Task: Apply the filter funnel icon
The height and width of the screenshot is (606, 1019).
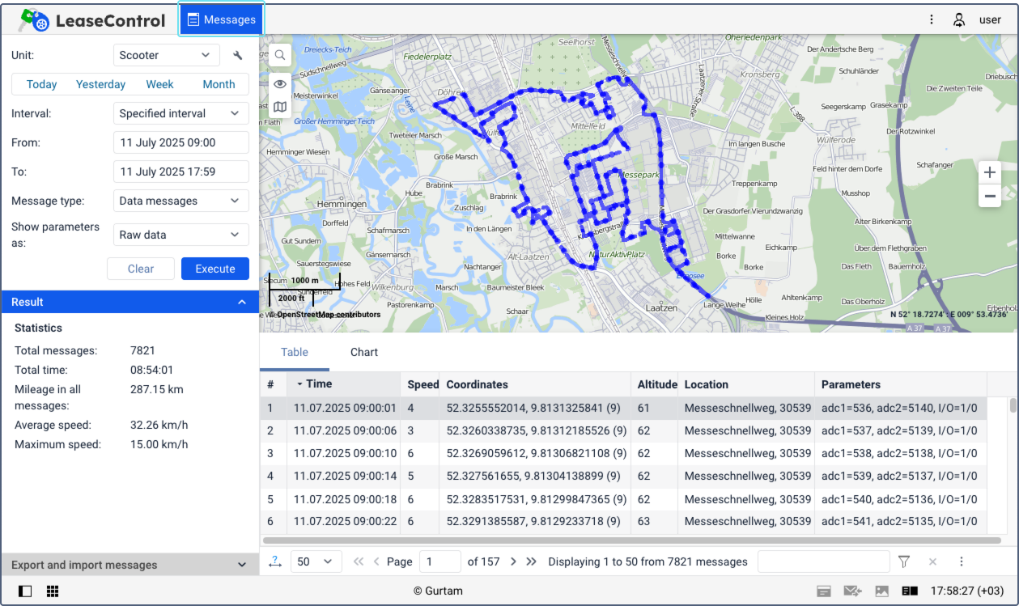Action: coord(905,562)
